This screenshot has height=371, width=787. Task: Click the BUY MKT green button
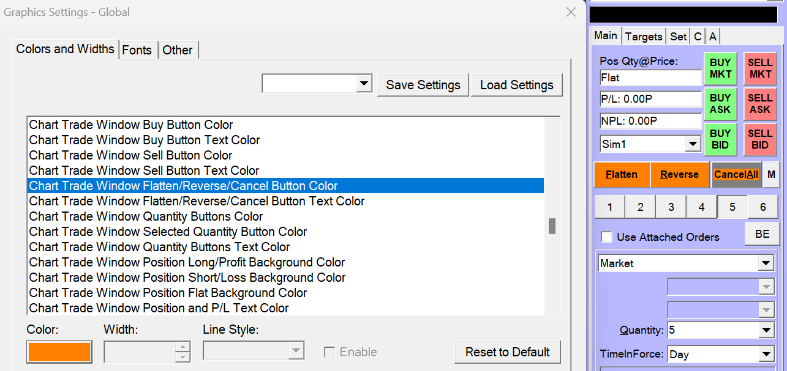point(720,68)
